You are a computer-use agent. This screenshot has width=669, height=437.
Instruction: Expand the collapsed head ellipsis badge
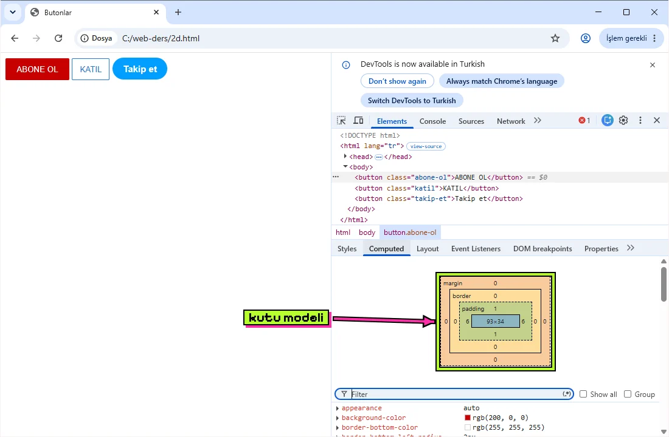click(378, 157)
